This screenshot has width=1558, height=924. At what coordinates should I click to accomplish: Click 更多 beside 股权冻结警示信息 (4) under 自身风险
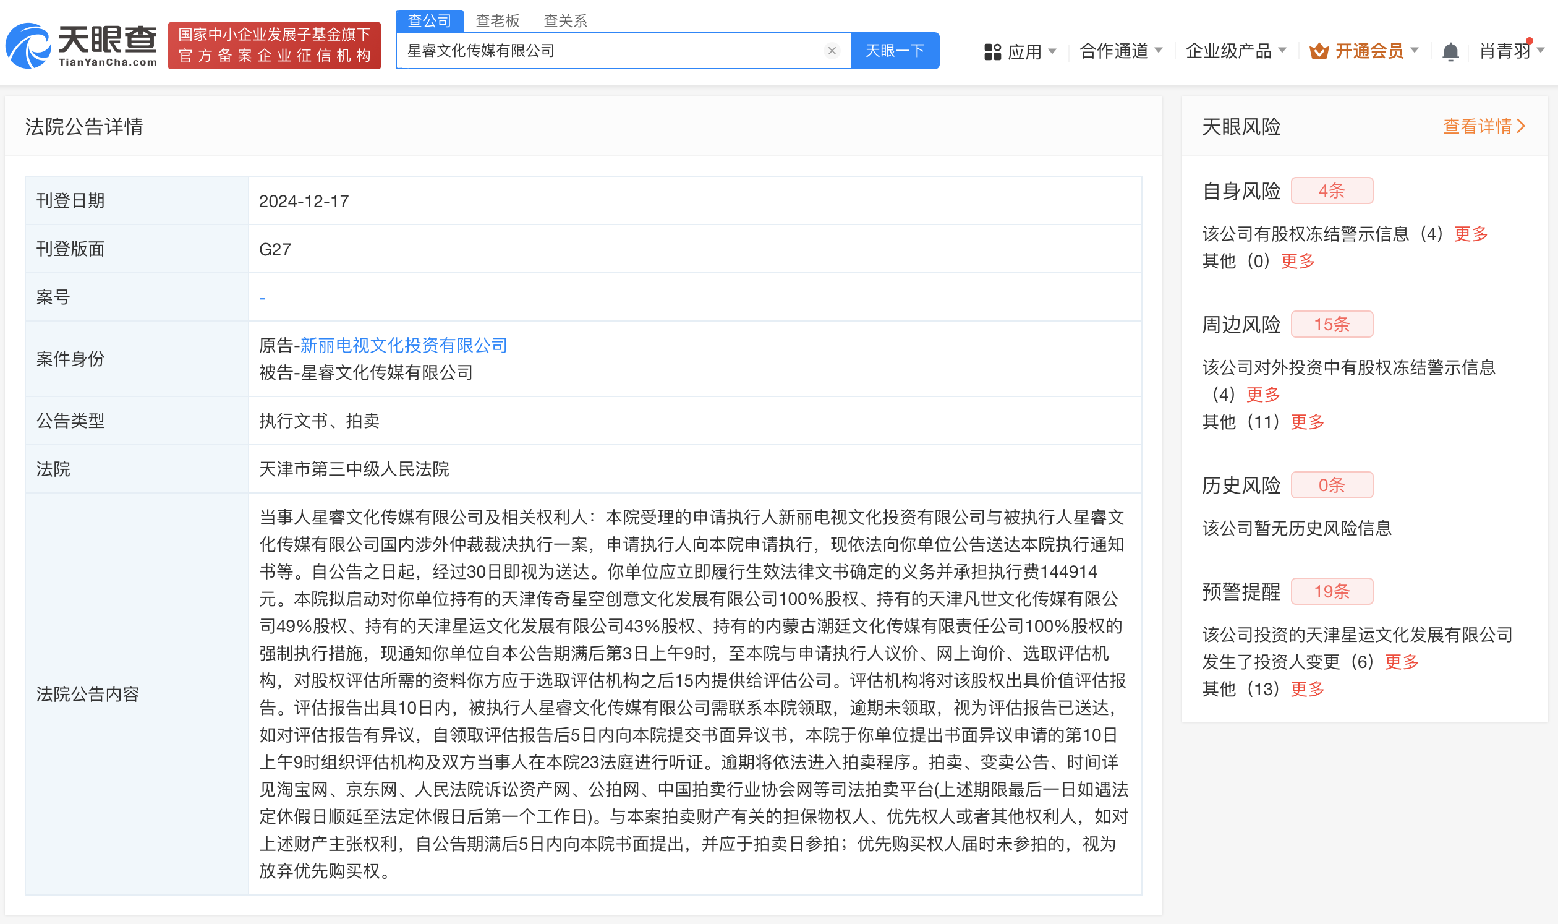(1470, 234)
